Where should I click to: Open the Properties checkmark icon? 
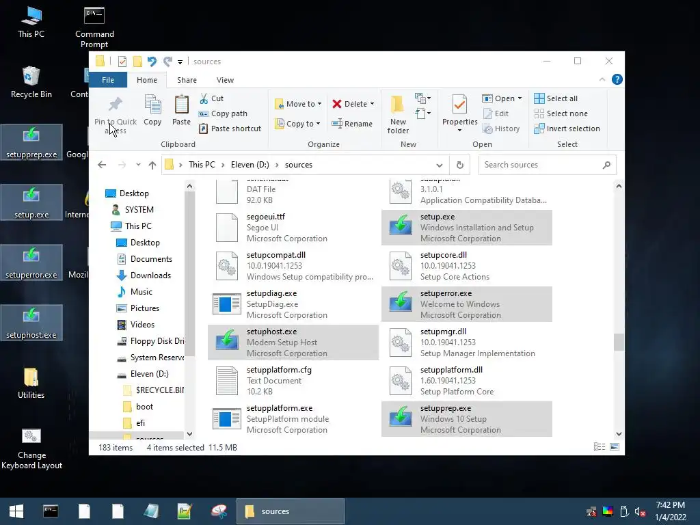pyautogui.click(x=459, y=105)
